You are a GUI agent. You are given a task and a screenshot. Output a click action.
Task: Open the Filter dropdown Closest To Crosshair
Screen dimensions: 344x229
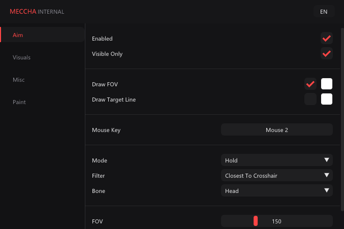[x=276, y=175]
